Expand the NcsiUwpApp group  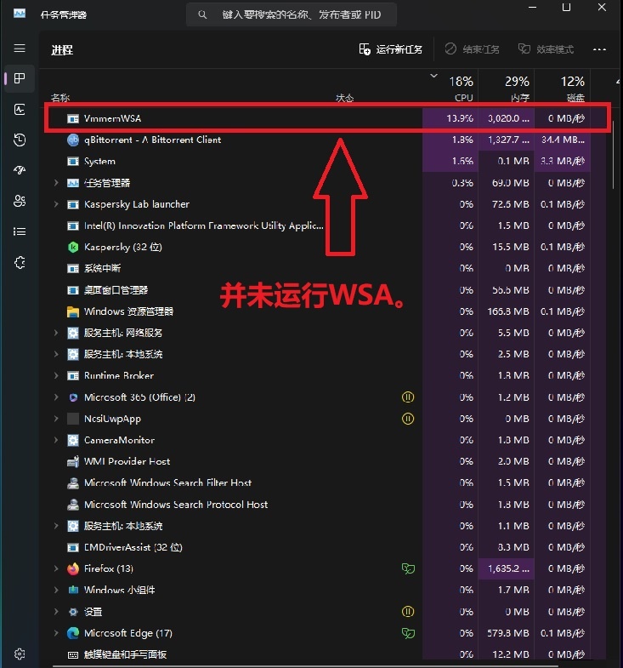point(56,419)
